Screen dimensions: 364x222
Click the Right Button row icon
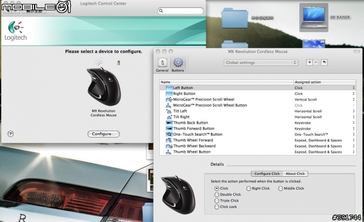(169, 94)
